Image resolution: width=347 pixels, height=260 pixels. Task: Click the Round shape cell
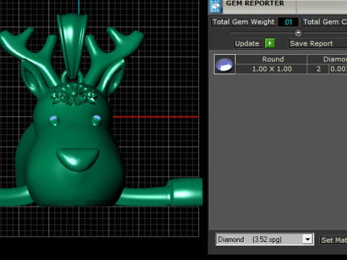click(x=271, y=59)
